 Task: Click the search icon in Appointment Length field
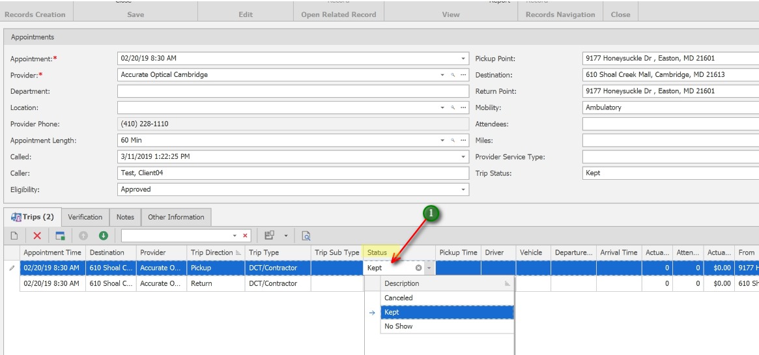tap(453, 140)
